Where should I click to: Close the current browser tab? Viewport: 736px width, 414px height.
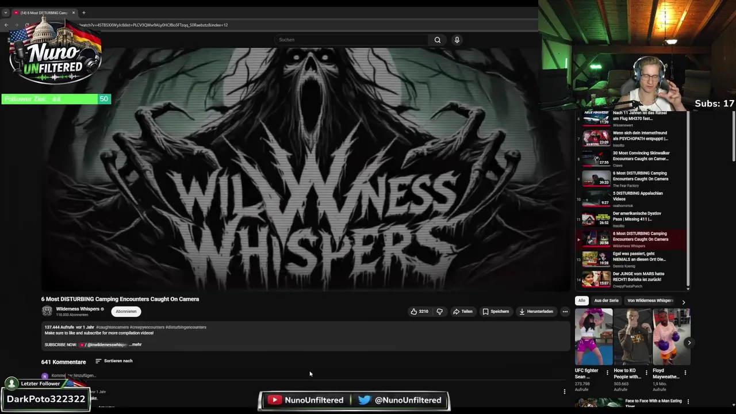pos(74,13)
